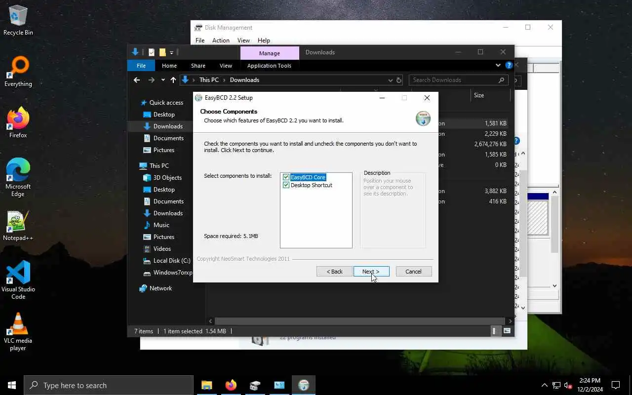This screenshot has height=395, width=632.
Task: Click the Size column header
Action: 490,95
